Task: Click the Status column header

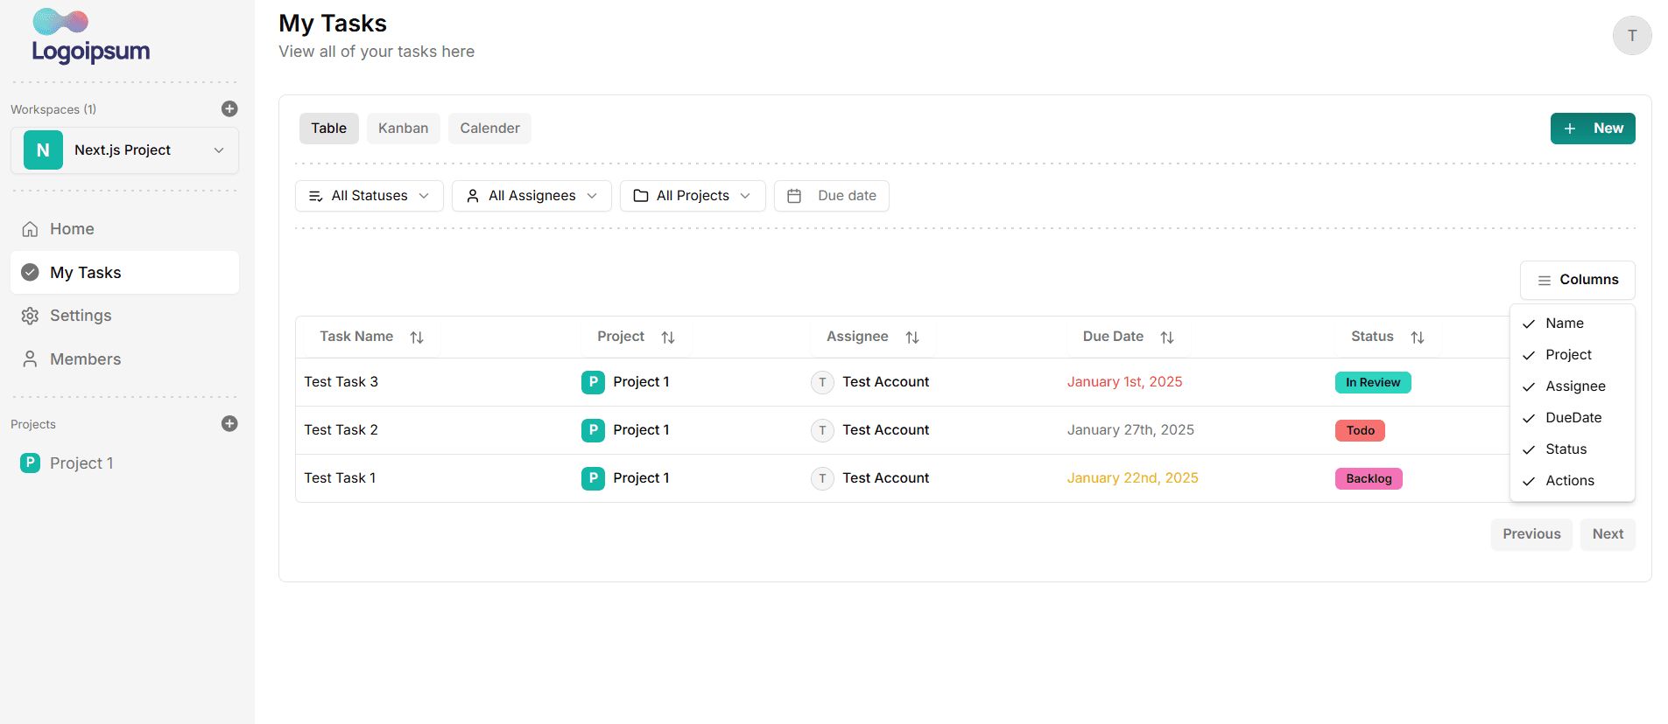Action: point(1388,337)
